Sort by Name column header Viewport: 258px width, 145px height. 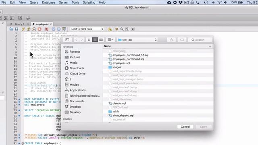point(107,46)
